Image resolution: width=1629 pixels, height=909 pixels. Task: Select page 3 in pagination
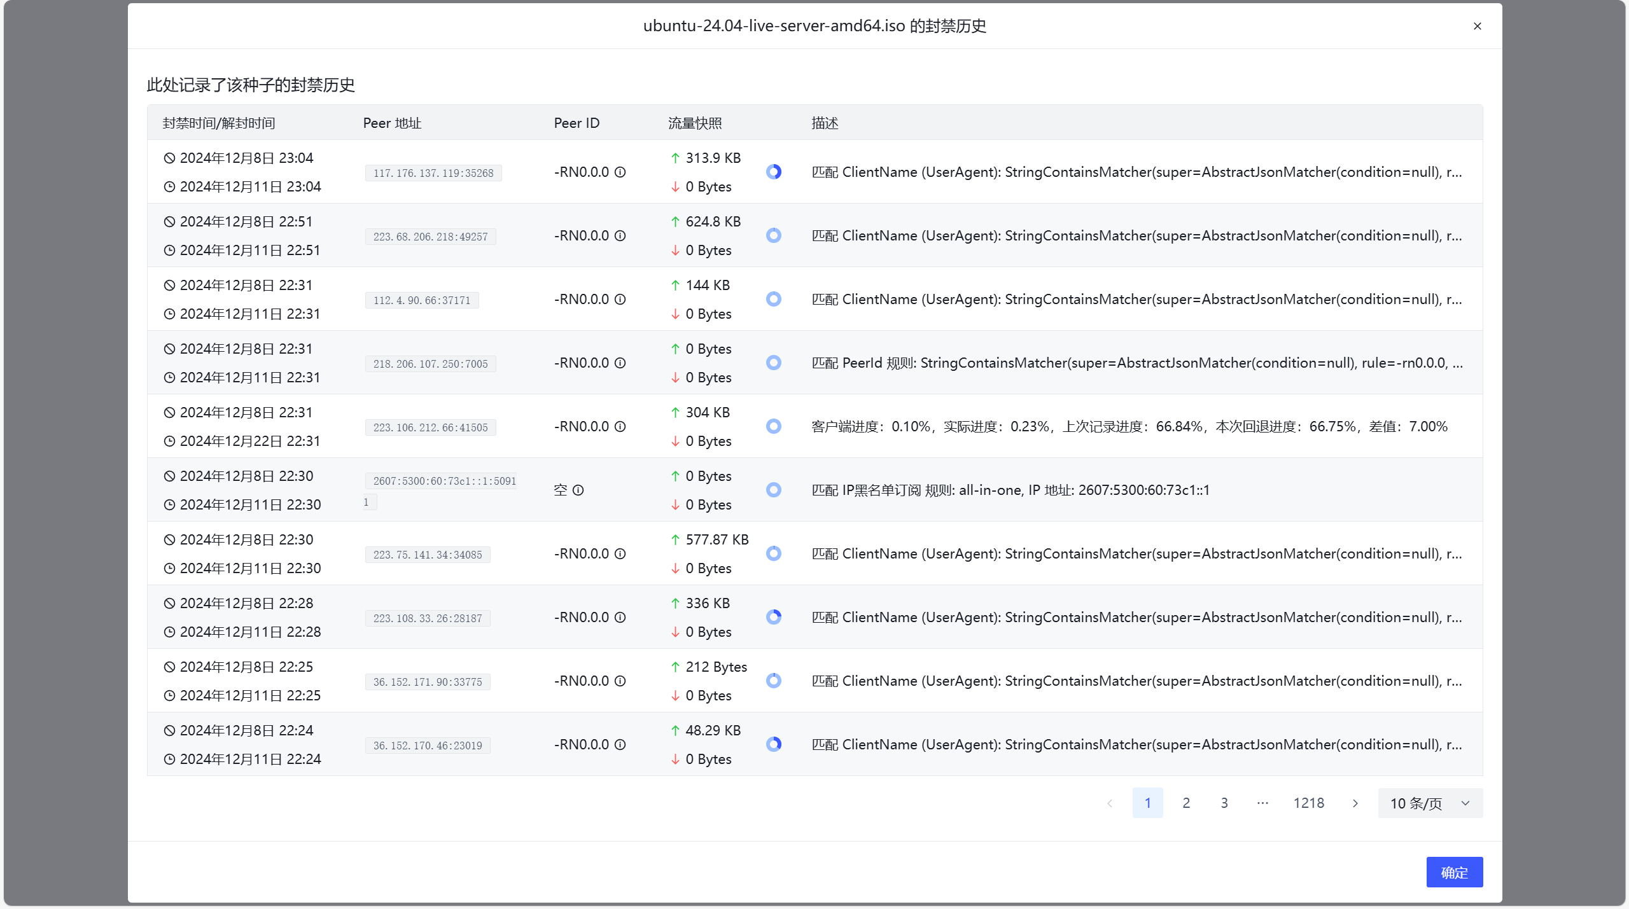(1224, 803)
